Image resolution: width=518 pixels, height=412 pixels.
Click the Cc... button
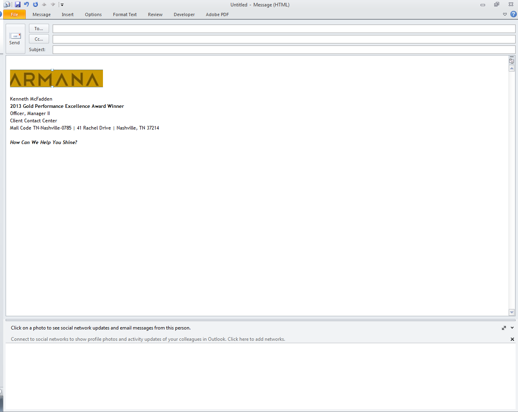[x=39, y=39]
